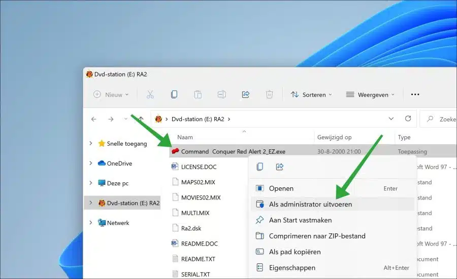Open the three-dots more options menu
Screen dimensions: 457x279
tap(415, 95)
